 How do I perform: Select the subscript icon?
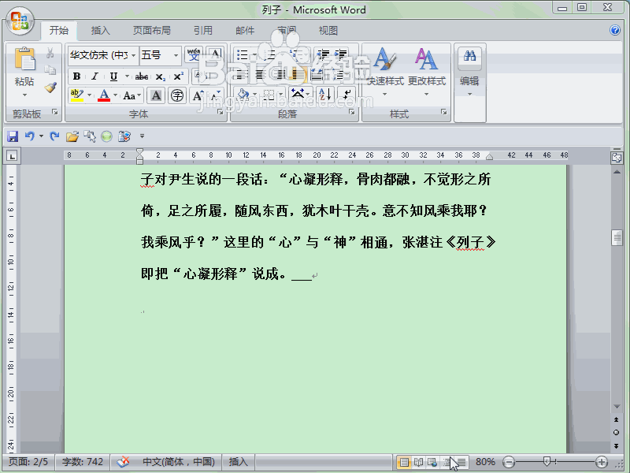[161, 76]
